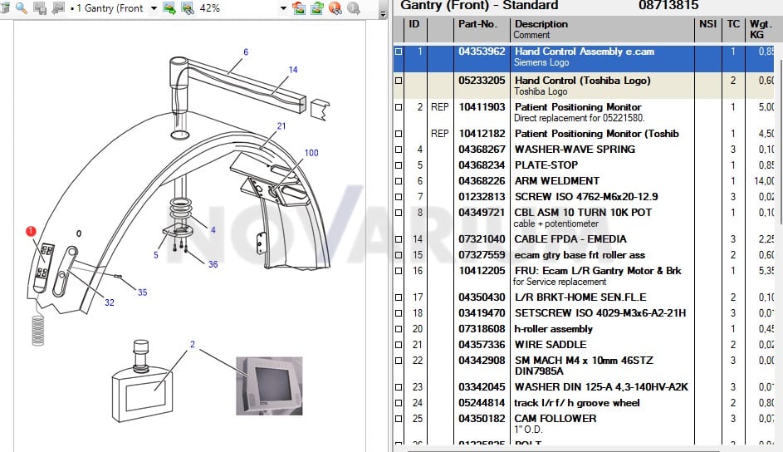Click the package icon at toolbar start
Viewport: 783px width, 452px height.
pyautogui.click(x=5, y=7)
